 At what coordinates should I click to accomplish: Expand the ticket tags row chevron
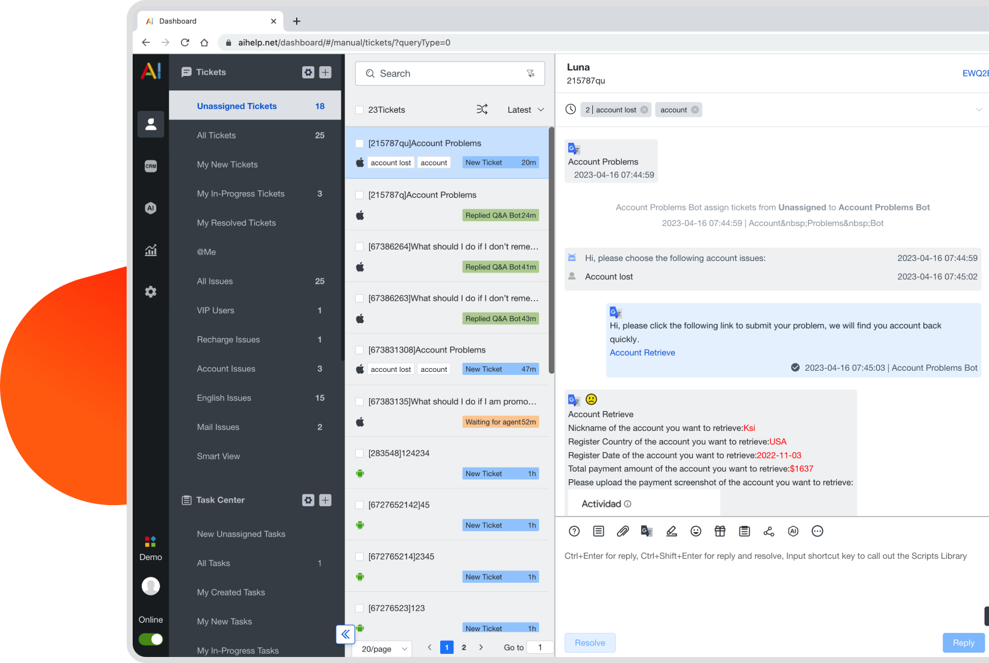979,110
